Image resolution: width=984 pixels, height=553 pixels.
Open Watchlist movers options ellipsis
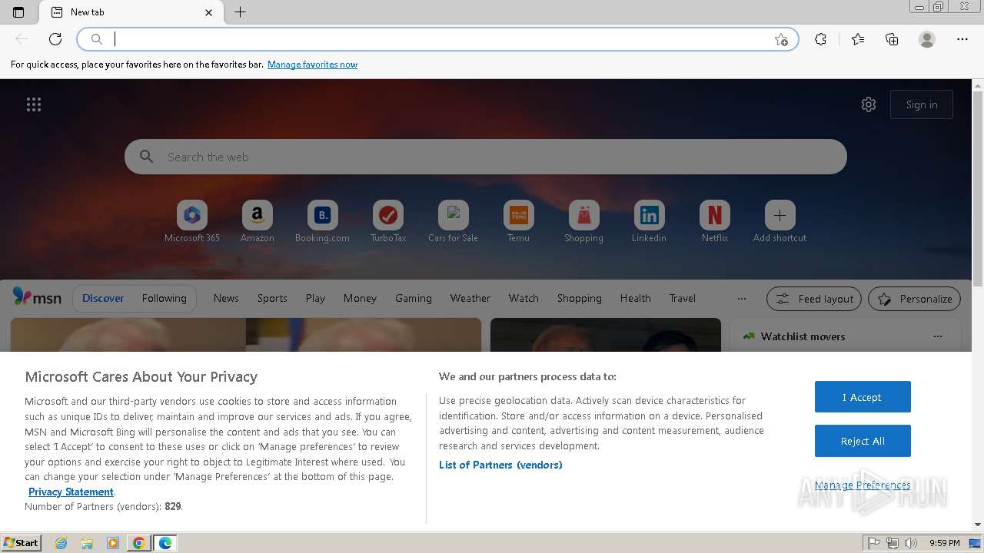(x=937, y=336)
